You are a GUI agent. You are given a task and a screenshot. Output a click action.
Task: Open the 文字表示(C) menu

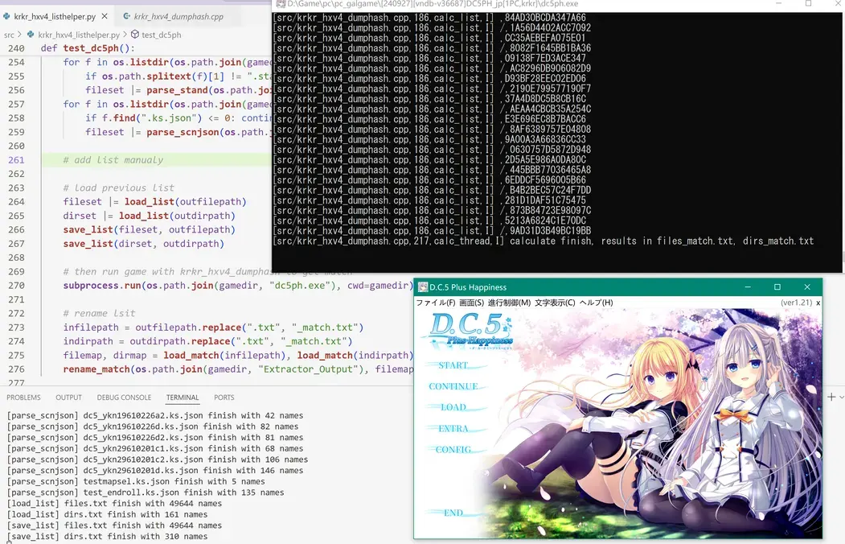point(555,303)
